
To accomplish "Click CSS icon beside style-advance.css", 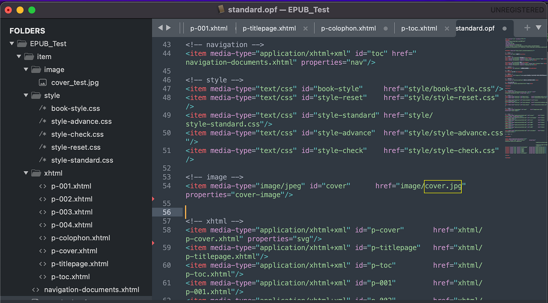I will coord(43,121).
